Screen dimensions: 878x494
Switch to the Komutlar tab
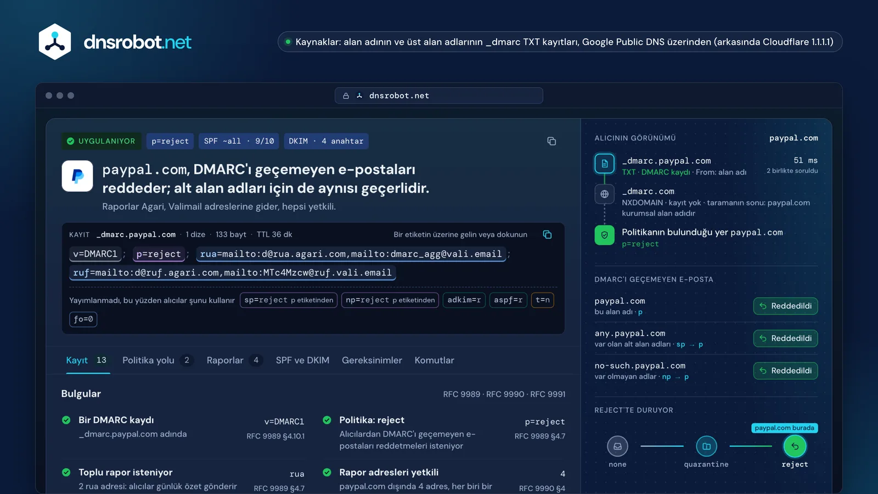click(434, 361)
